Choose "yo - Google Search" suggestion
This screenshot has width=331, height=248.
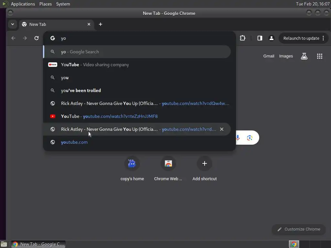(137, 52)
